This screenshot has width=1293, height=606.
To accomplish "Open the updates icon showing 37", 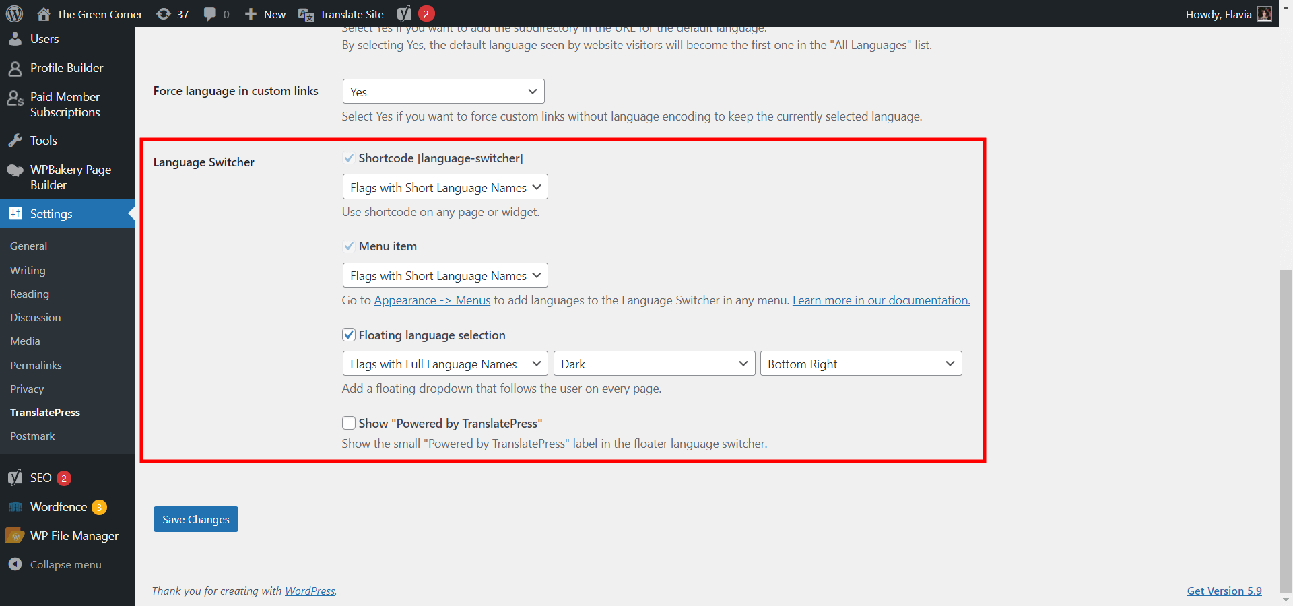I will 164,13.
